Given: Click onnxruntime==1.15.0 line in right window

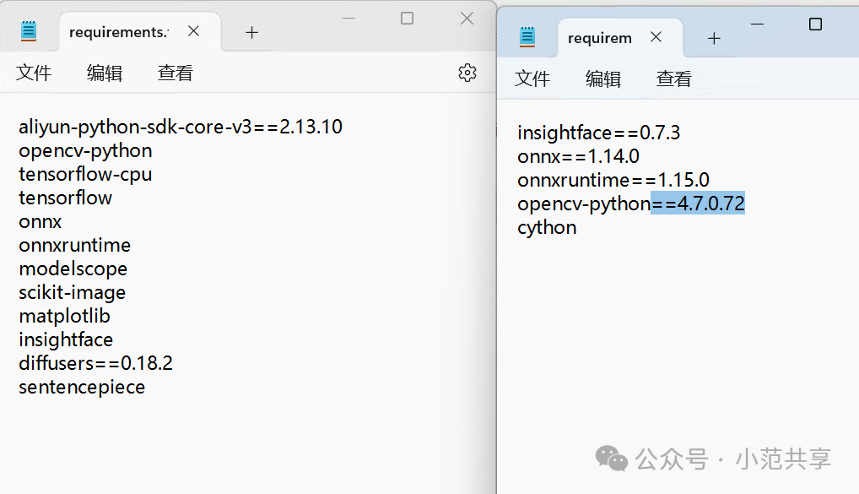Looking at the screenshot, I should click(x=613, y=180).
